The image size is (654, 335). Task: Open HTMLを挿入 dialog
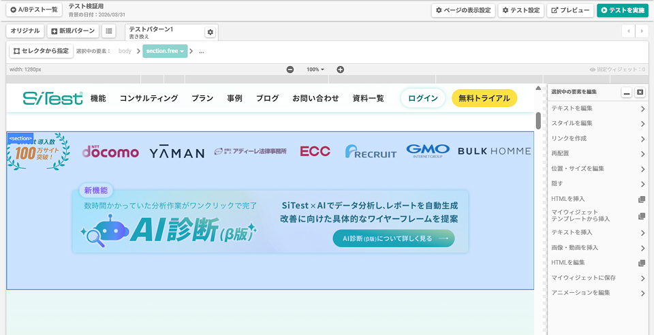pyautogui.click(x=599, y=199)
